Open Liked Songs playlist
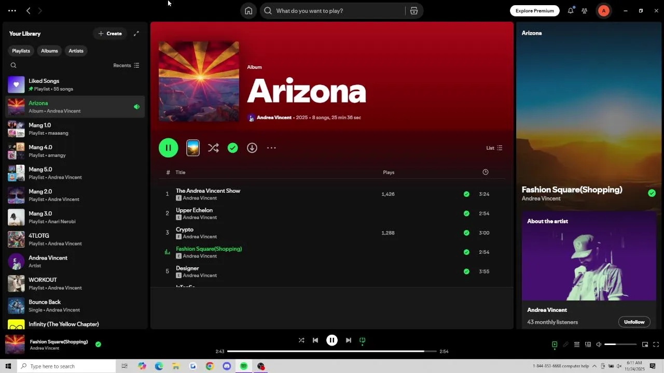Viewport: 664px width, 373px height. pyautogui.click(x=76, y=85)
